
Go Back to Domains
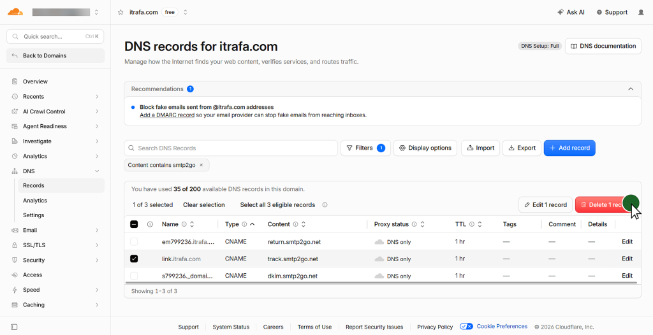(55, 56)
